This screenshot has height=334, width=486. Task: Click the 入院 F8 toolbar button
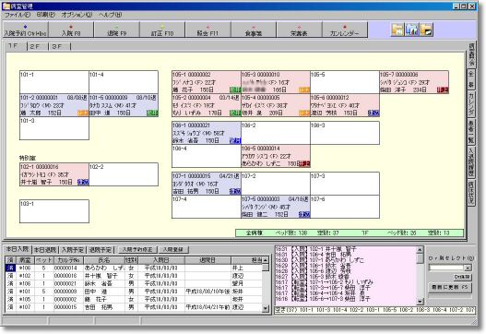point(71,30)
